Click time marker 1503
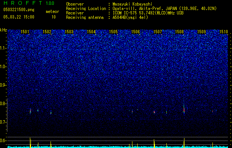Viewport: 232px width, 148px height. pyautogui.click(x=69, y=32)
